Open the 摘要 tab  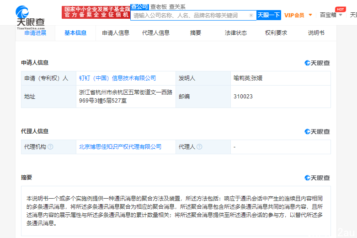pyautogui.click(x=196, y=33)
